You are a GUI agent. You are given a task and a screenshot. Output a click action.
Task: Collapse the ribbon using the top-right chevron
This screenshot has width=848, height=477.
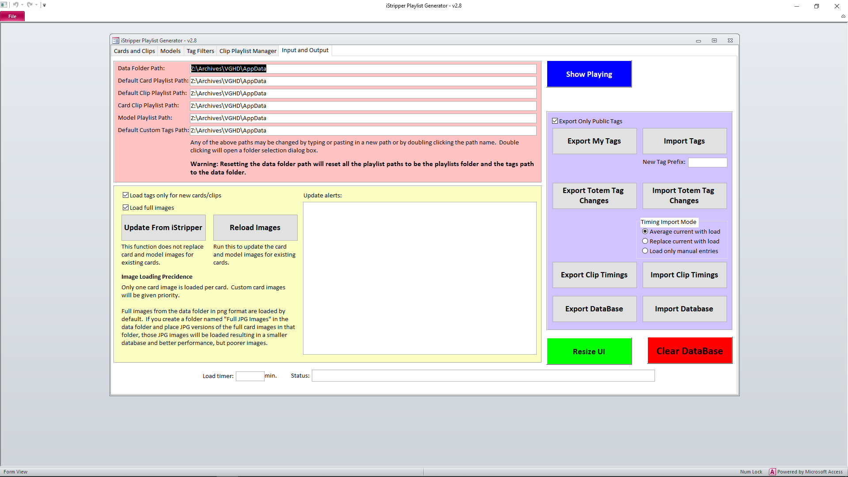pyautogui.click(x=843, y=16)
